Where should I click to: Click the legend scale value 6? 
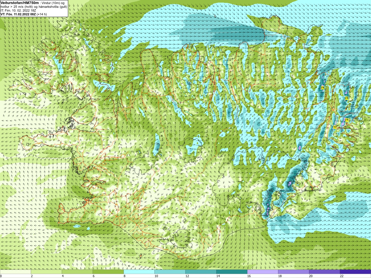(94, 276)
